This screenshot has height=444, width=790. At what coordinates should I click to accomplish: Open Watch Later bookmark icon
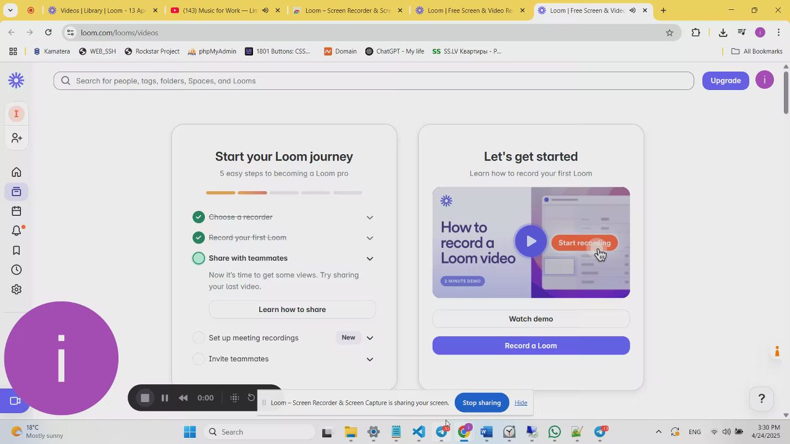(17, 250)
